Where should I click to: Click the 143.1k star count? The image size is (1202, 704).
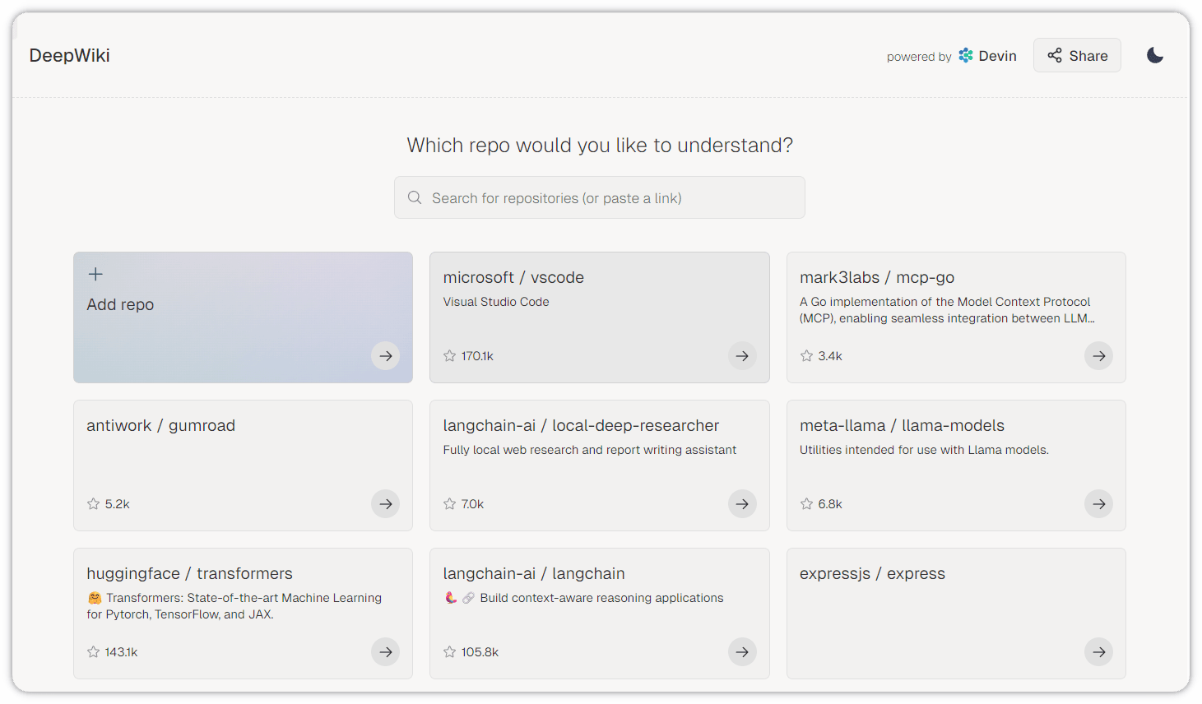(121, 652)
